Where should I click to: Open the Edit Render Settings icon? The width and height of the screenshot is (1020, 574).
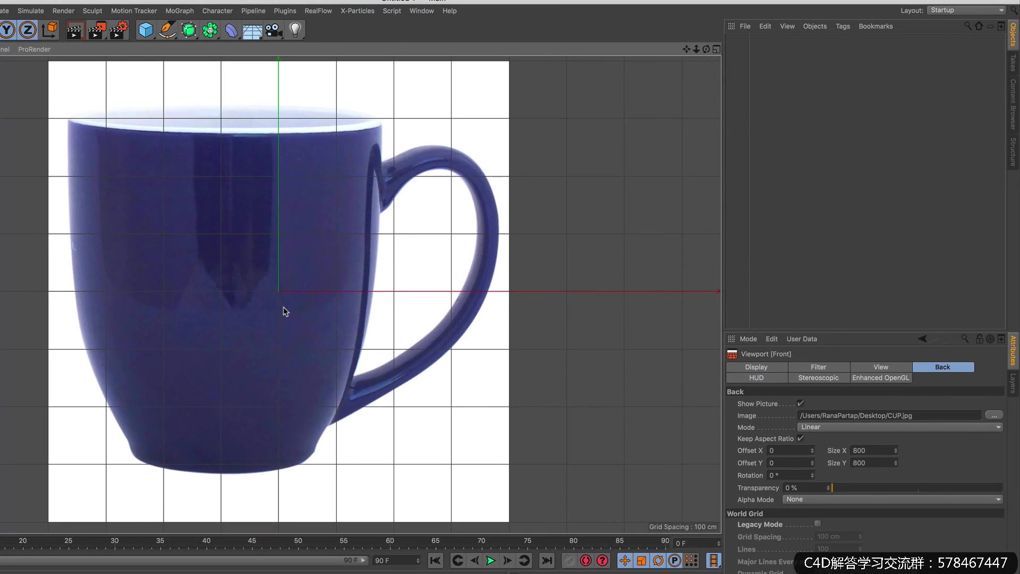(119, 30)
